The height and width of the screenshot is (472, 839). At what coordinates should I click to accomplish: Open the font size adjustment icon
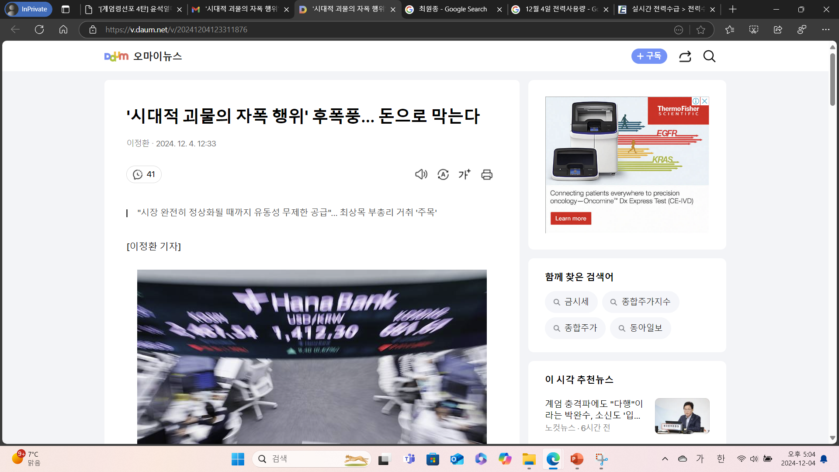point(465,174)
